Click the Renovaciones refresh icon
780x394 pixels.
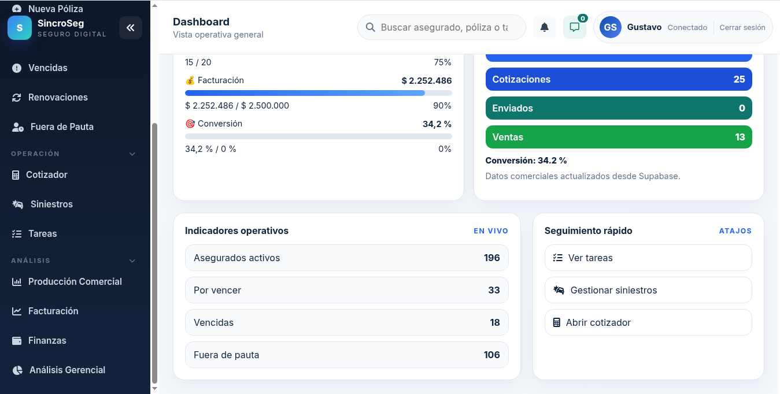(x=17, y=98)
